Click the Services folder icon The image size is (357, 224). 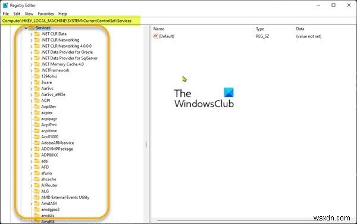[x=32, y=28]
